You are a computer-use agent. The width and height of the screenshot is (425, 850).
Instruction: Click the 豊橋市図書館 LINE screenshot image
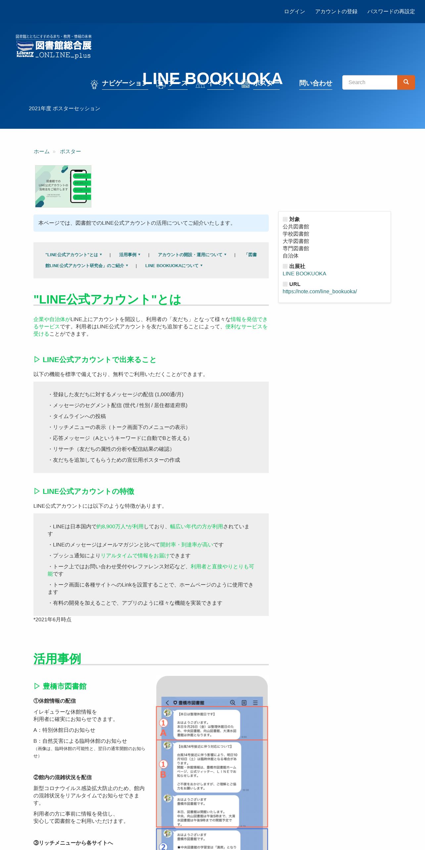click(212, 763)
